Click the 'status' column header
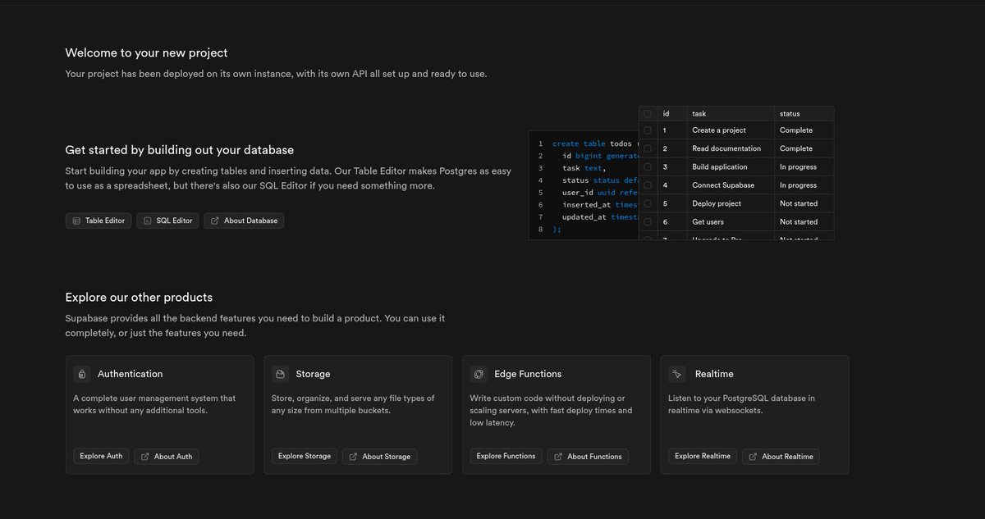 tap(804, 114)
